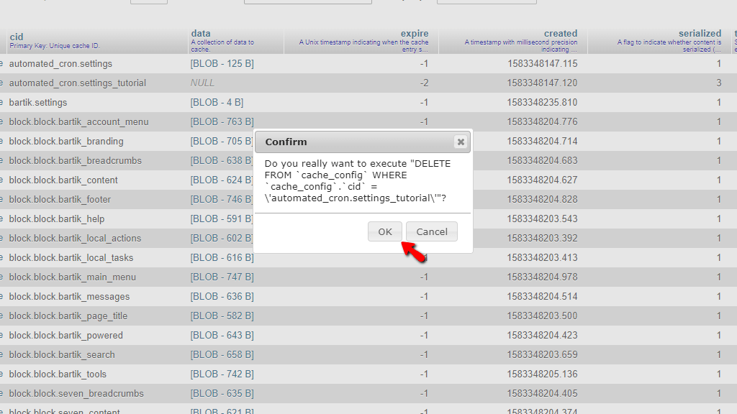Click the created value 1583348147.120
Screen dimensions: 737x414
coord(543,83)
